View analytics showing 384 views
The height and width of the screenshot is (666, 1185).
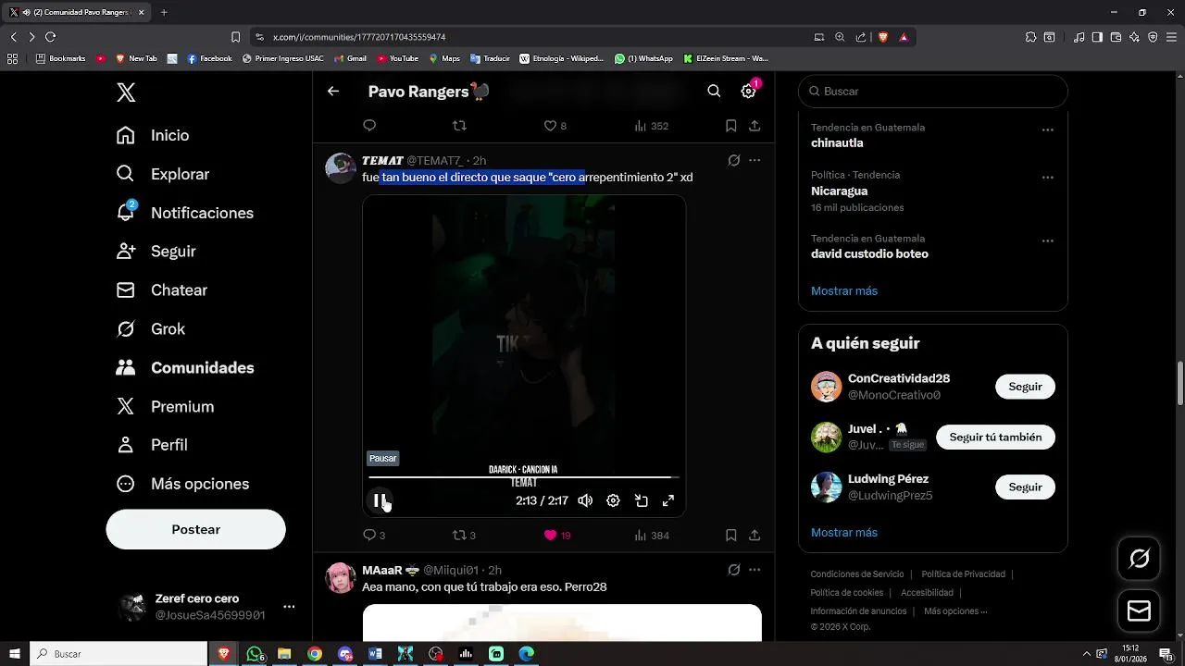click(x=652, y=535)
